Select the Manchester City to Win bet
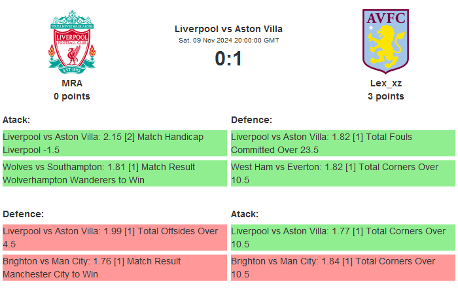This screenshot has height=301, width=458. tap(114, 268)
